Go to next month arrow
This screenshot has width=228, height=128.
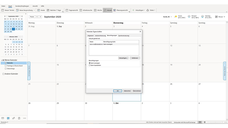41,17
